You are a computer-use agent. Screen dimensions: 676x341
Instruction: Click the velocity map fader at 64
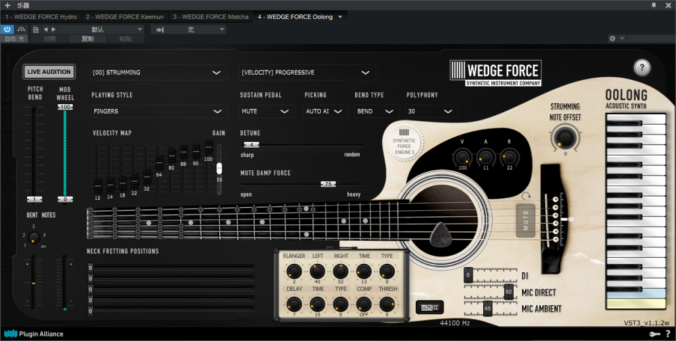tap(159, 163)
